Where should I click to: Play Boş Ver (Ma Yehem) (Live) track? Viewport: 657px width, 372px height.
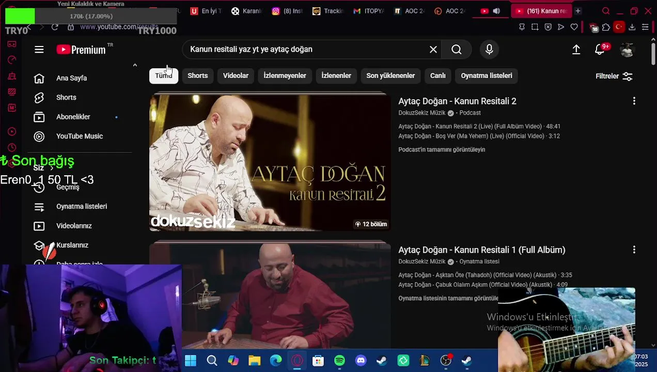479,136
